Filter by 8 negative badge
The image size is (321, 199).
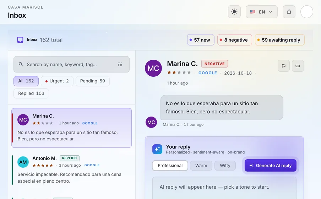pyautogui.click(x=234, y=40)
